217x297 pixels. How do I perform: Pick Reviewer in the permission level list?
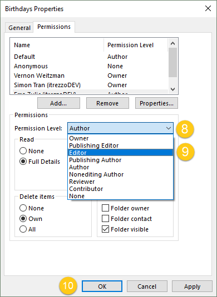[x=120, y=182]
